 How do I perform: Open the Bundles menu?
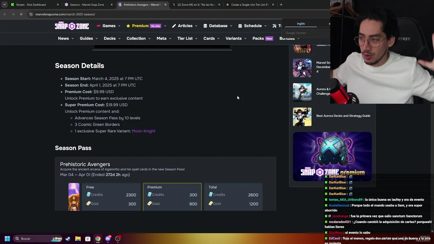[289, 38]
